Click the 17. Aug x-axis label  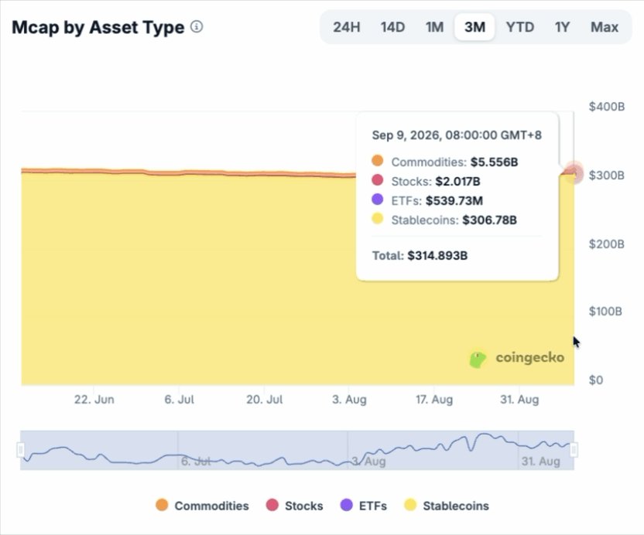tap(434, 399)
